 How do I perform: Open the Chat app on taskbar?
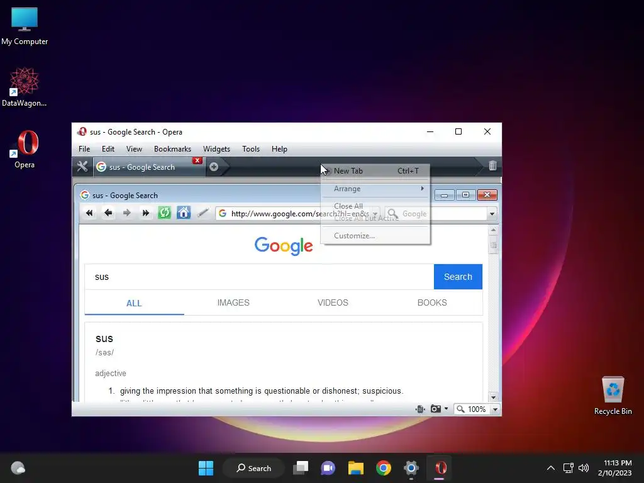click(x=328, y=468)
